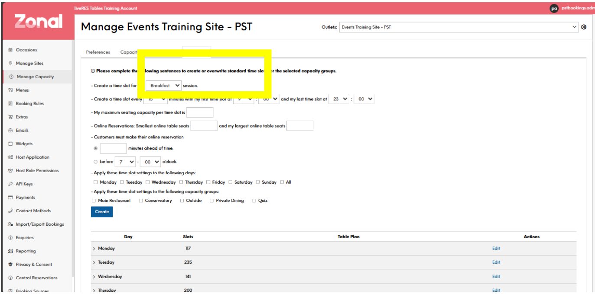Click the Edit link for Monday
The image size is (595, 294).
[x=496, y=248]
